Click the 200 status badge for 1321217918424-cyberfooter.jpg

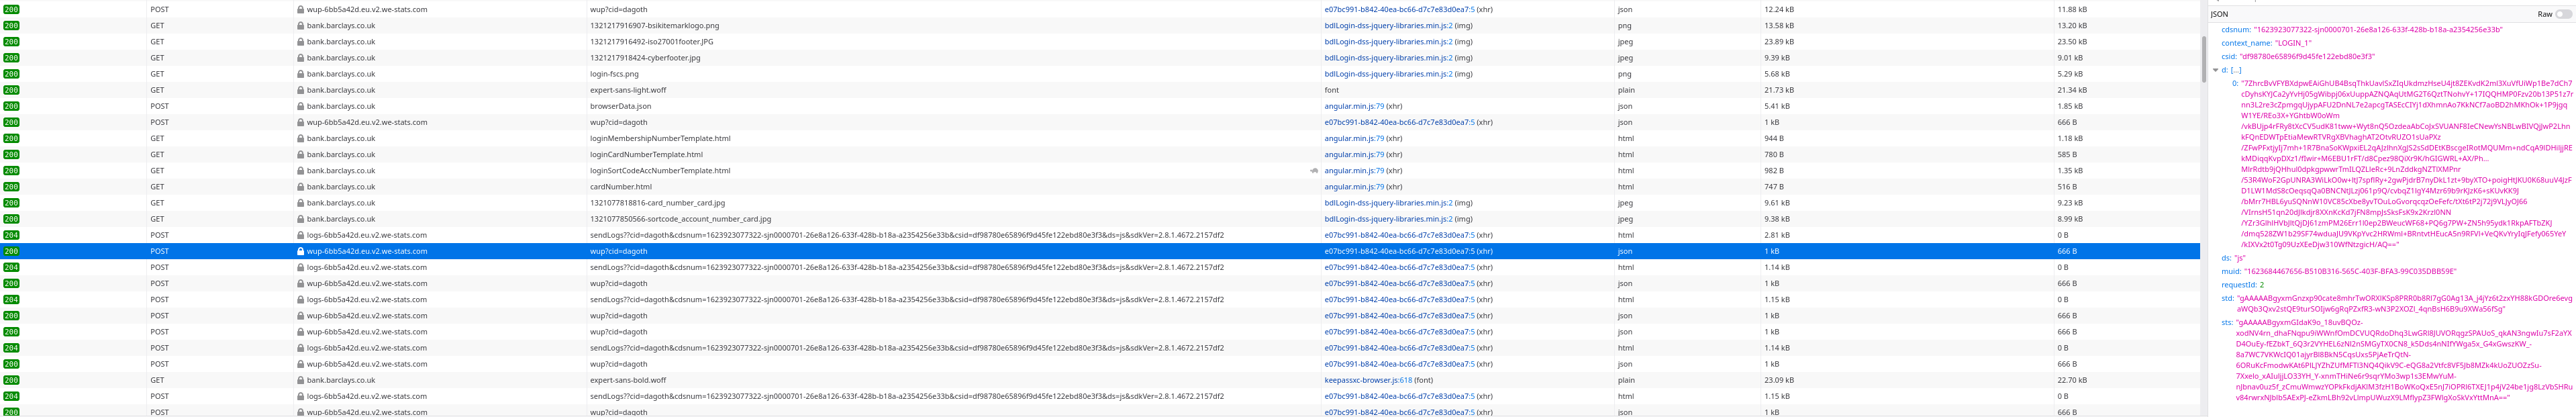pos(11,58)
